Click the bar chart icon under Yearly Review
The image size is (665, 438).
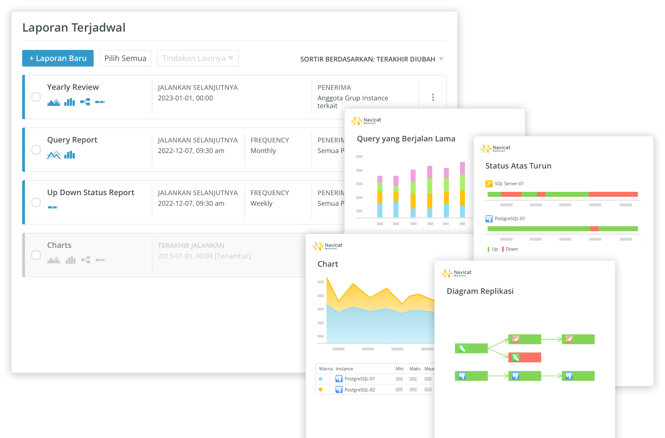pyautogui.click(x=70, y=102)
